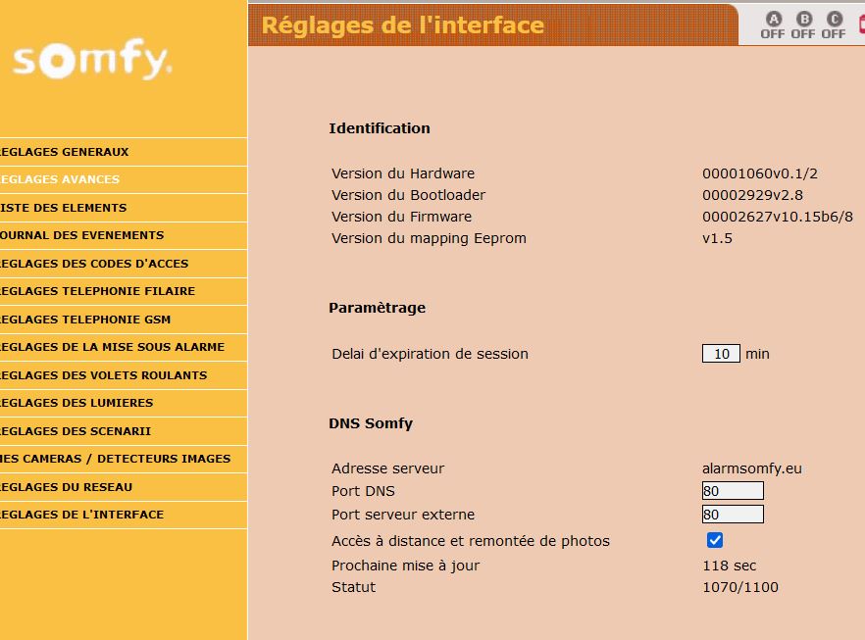
Task: Go to Reglages de la Mise sous Alarme
Action: click(x=112, y=347)
